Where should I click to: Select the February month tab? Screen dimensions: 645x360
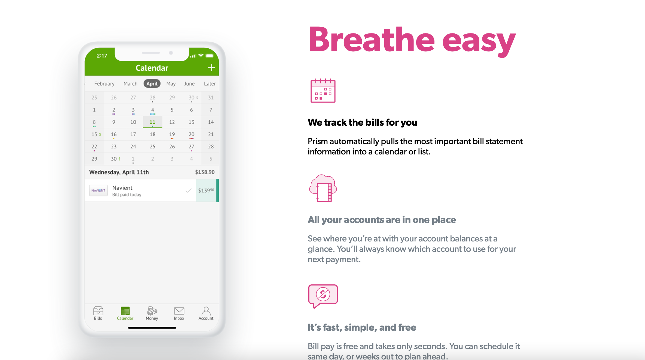click(x=103, y=83)
